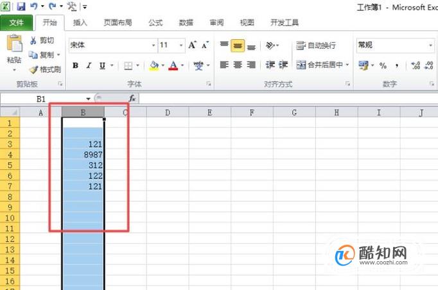This screenshot has height=290, width=438.
Task: Open the 剪贴板 clipboard dialog launcher
Action: coord(60,84)
